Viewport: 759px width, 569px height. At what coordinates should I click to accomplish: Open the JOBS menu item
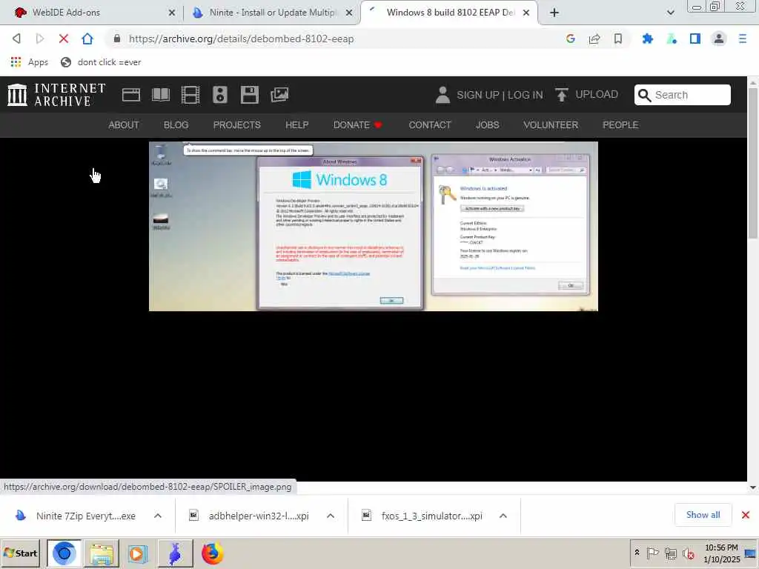click(487, 124)
